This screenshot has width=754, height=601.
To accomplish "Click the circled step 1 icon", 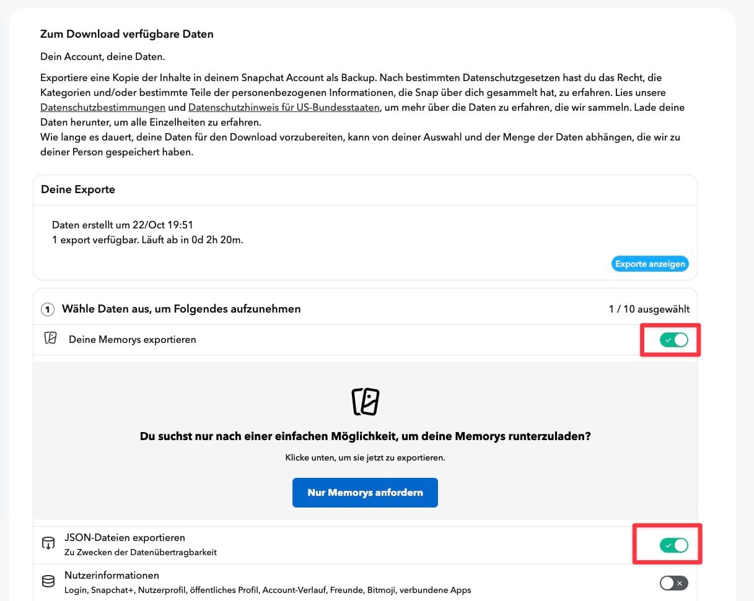I will point(48,309).
